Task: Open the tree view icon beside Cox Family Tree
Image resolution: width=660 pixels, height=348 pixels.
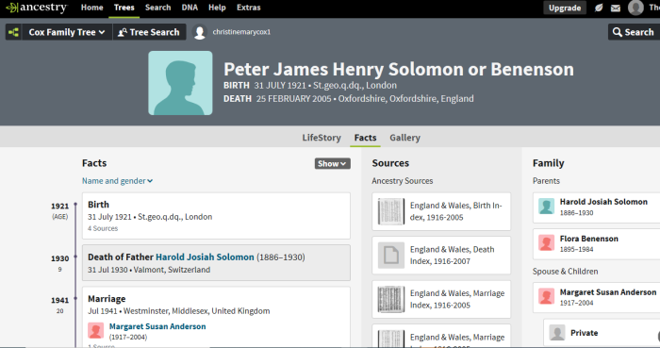Action: coord(13,32)
